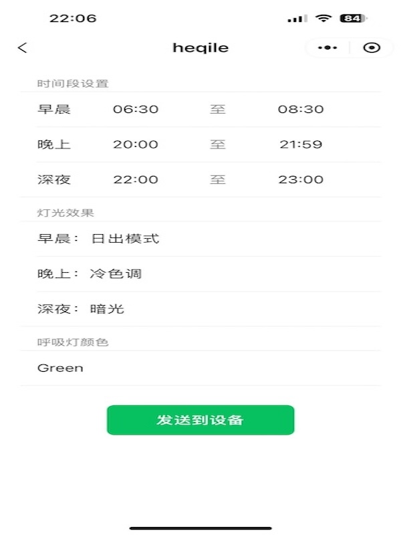Pick late-night start time 22:00
The height and width of the screenshot is (535, 401).
[x=136, y=179]
